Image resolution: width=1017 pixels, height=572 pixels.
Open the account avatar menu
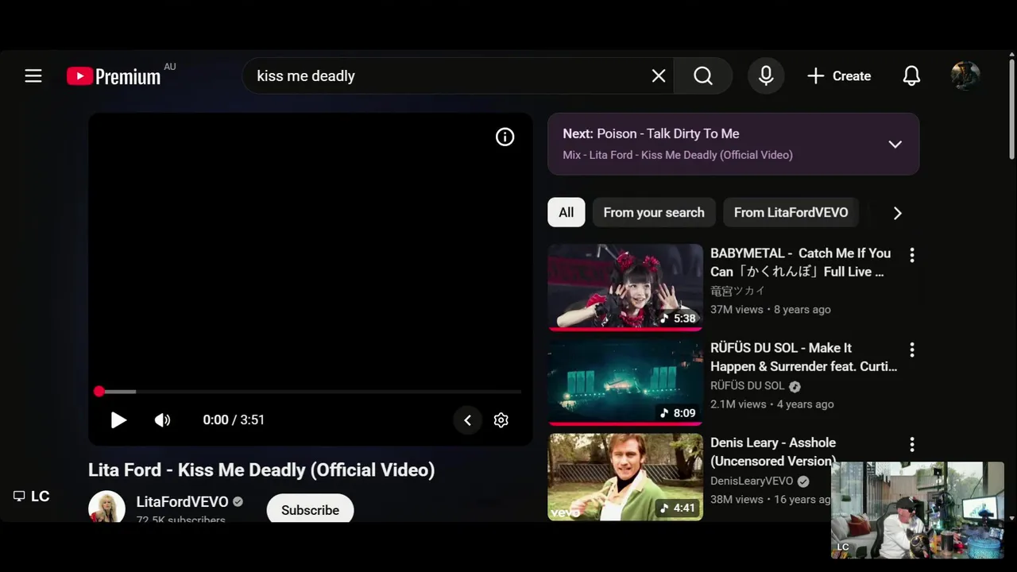965,76
